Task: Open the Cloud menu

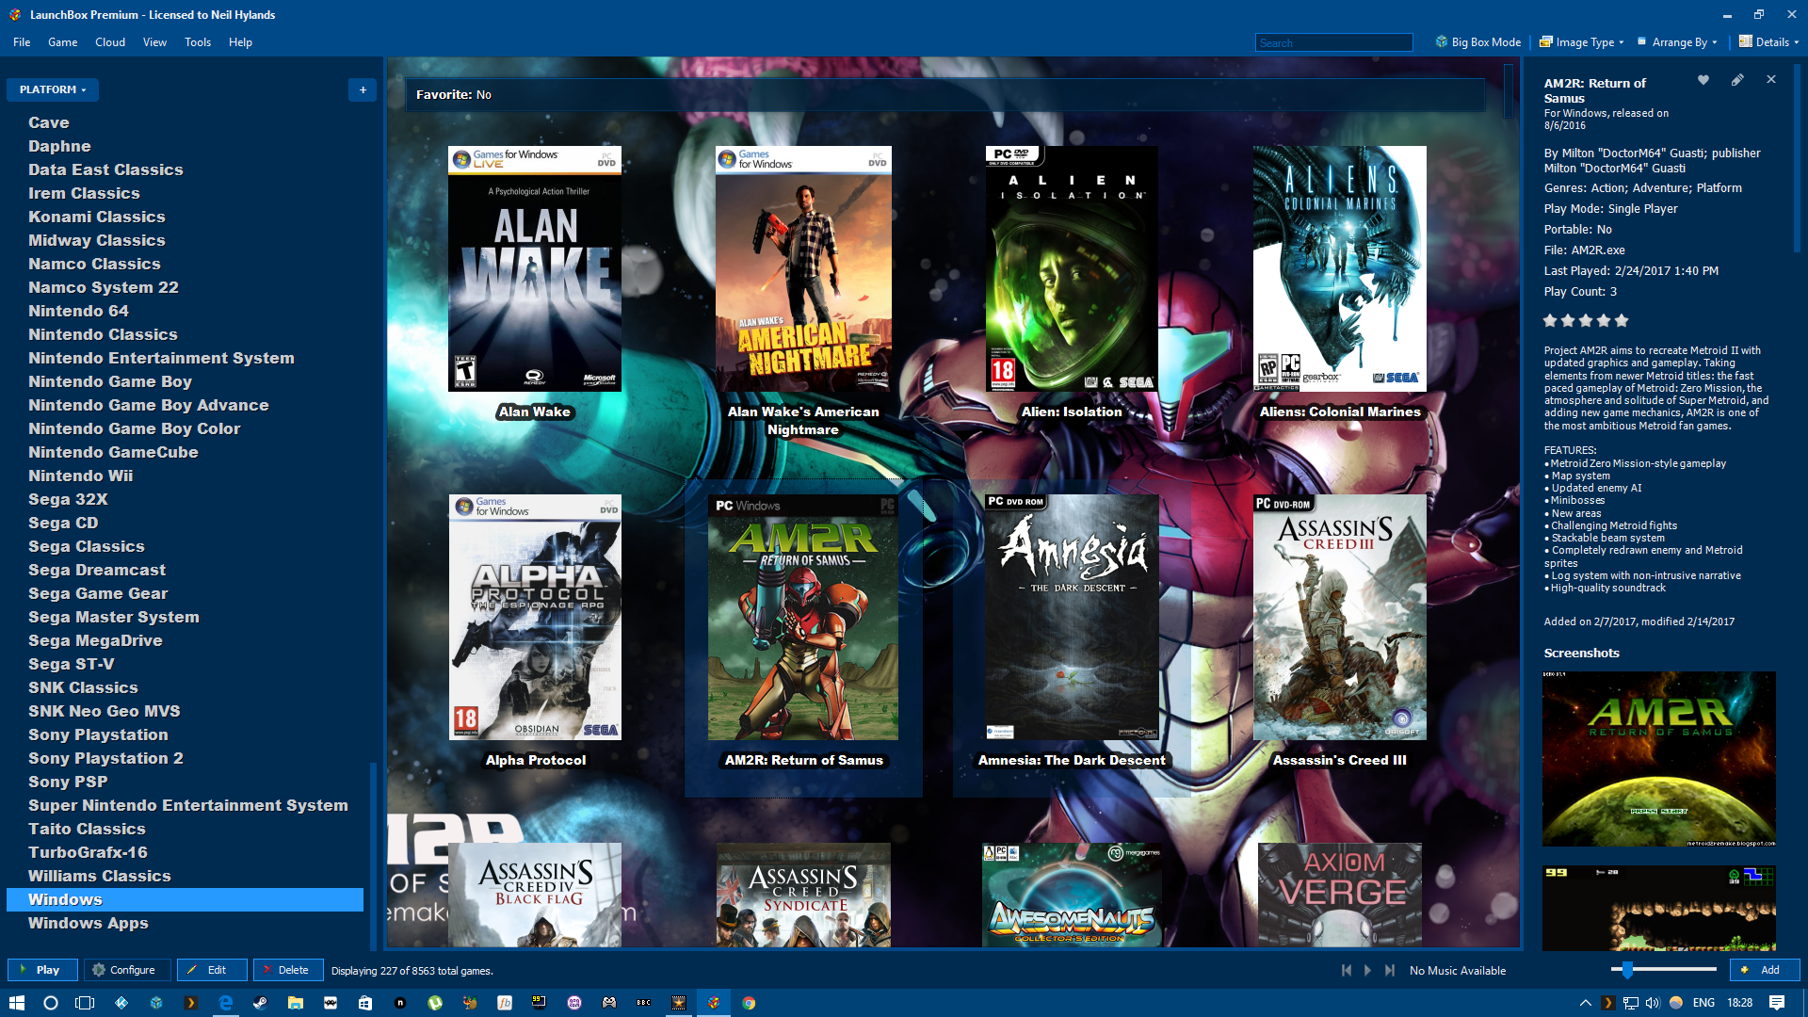Action: [x=110, y=42]
